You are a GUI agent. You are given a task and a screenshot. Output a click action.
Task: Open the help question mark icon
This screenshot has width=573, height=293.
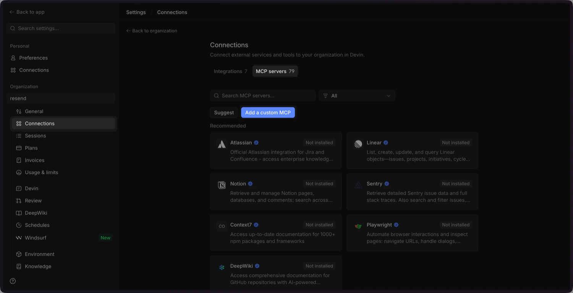13,281
